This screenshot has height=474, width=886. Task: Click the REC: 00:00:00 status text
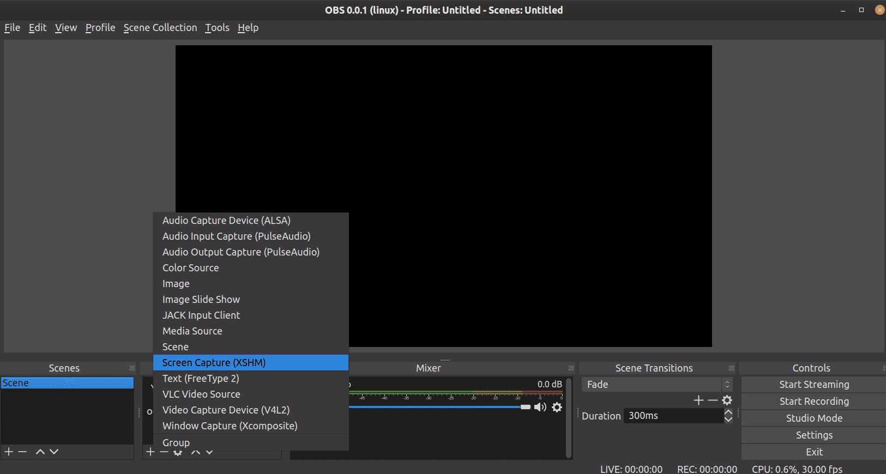pos(707,469)
